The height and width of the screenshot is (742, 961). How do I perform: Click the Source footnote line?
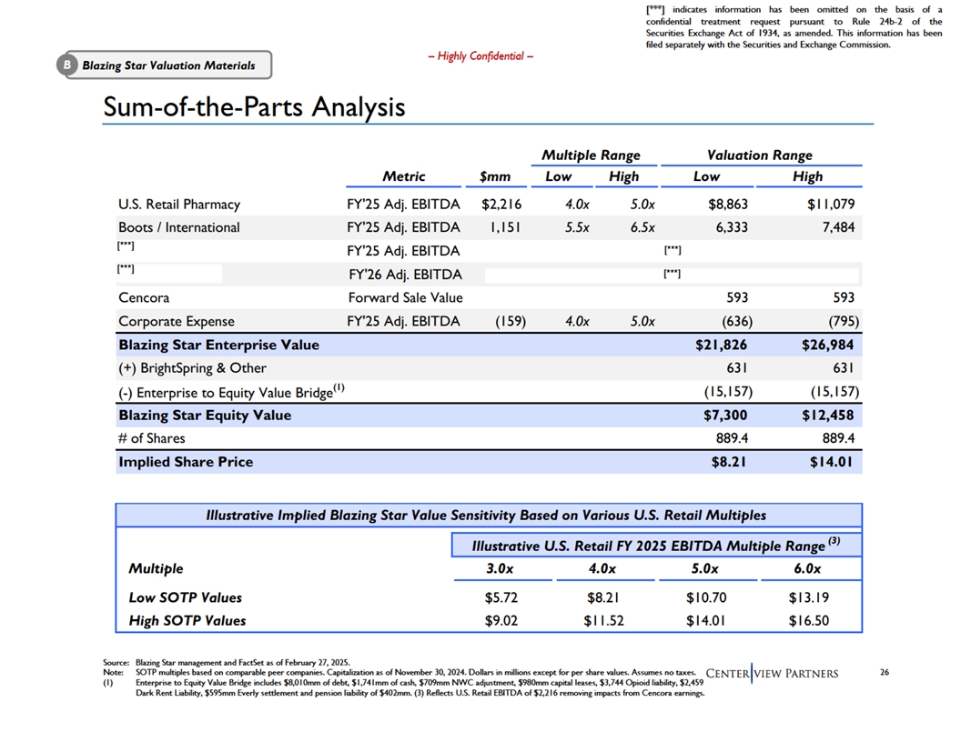pos(227,663)
